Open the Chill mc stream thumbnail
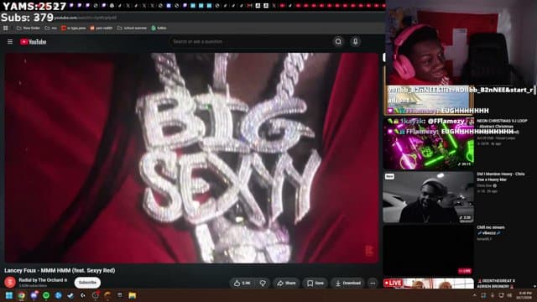 [x=428, y=251]
